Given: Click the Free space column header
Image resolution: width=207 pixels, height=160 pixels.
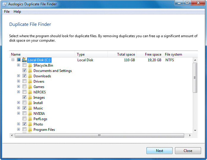Looking at the screenshot, I should click(x=150, y=54).
